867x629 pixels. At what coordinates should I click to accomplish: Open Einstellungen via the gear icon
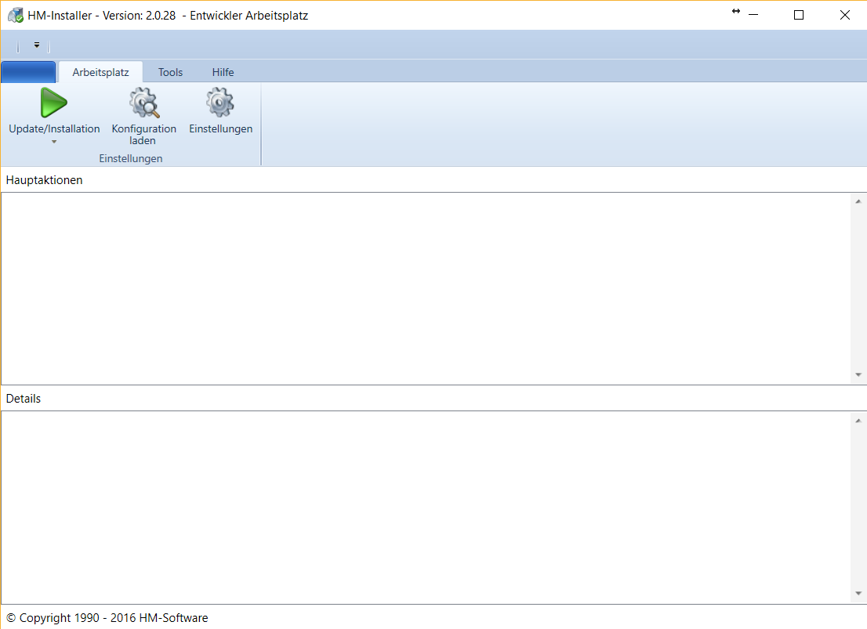click(x=220, y=103)
